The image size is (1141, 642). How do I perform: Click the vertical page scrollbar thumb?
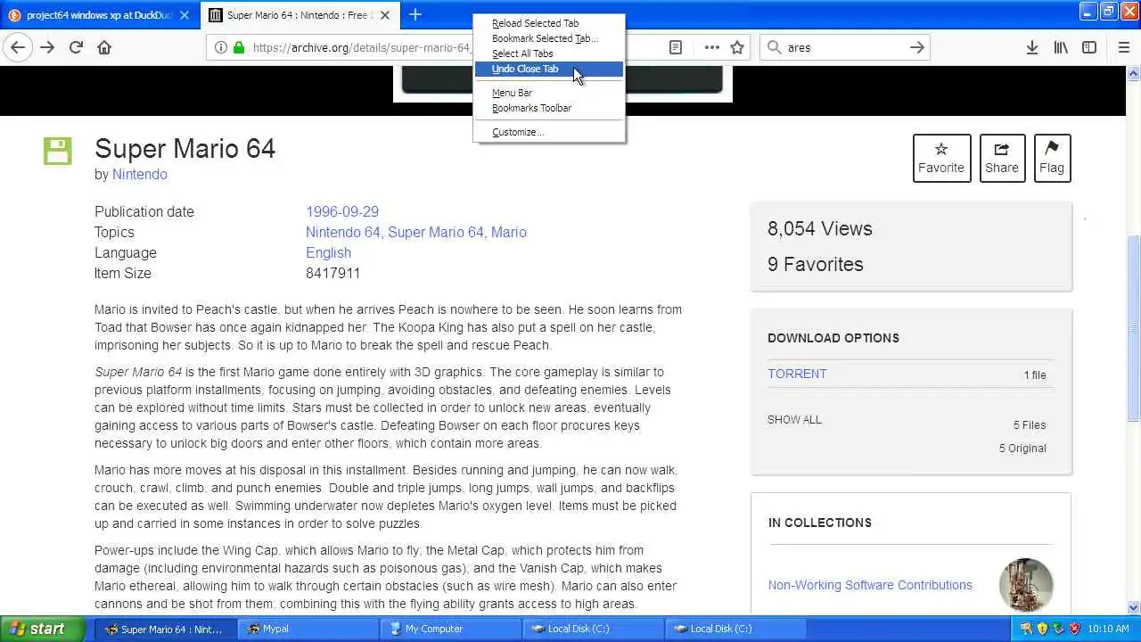point(1133,328)
